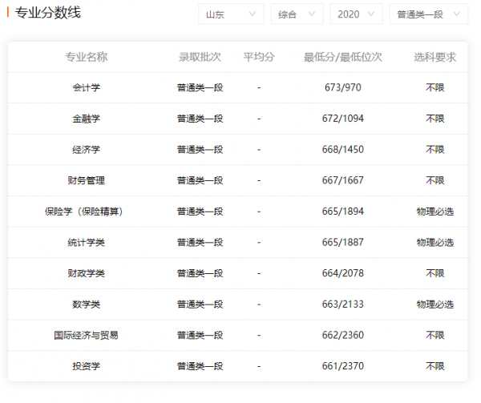
Task: Click the 662/2360 score cell
Action: coord(342,335)
